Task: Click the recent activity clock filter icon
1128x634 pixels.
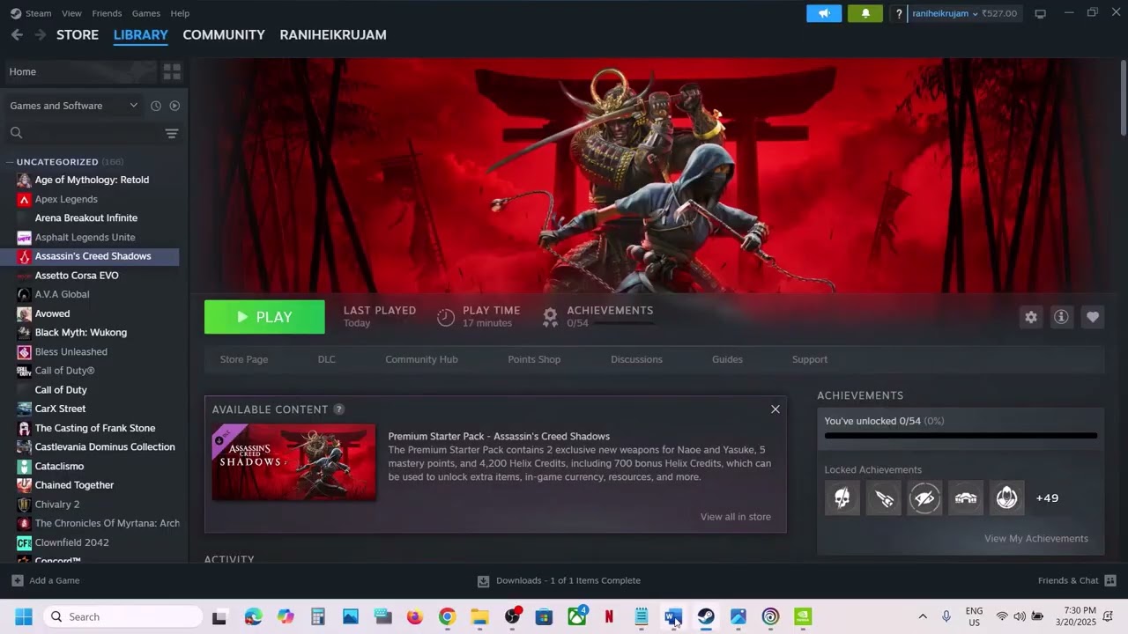Action: tap(156, 106)
